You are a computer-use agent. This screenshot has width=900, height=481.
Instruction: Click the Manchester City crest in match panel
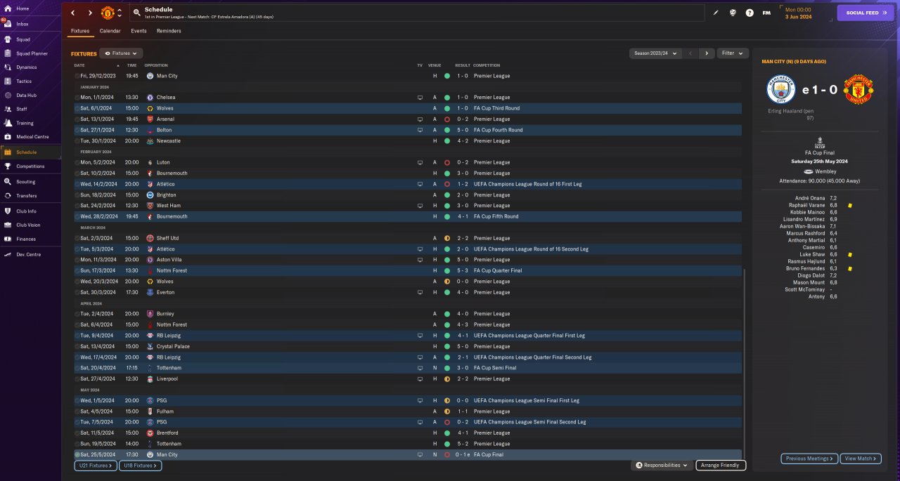(780, 90)
